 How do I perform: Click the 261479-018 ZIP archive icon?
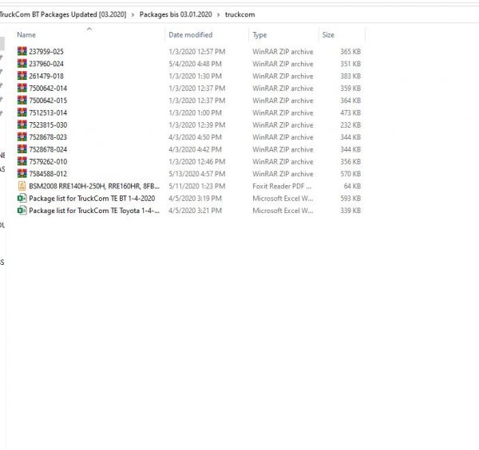pos(22,76)
